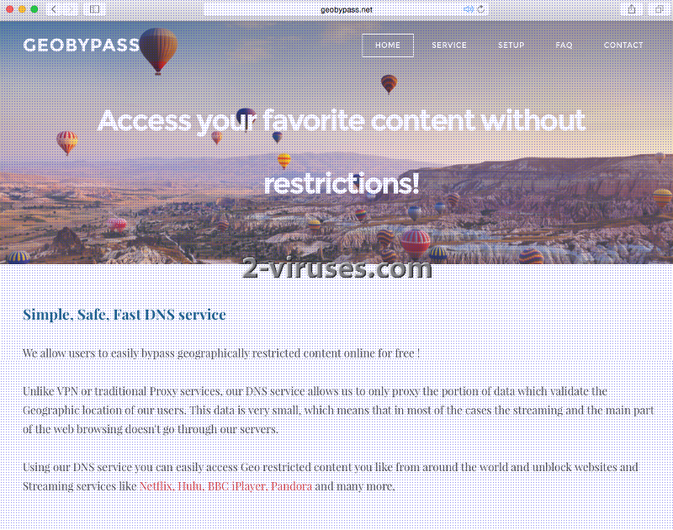Screen dimensions: 673x530
Task: Click the geobypass.net address bar
Action: (347, 9)
